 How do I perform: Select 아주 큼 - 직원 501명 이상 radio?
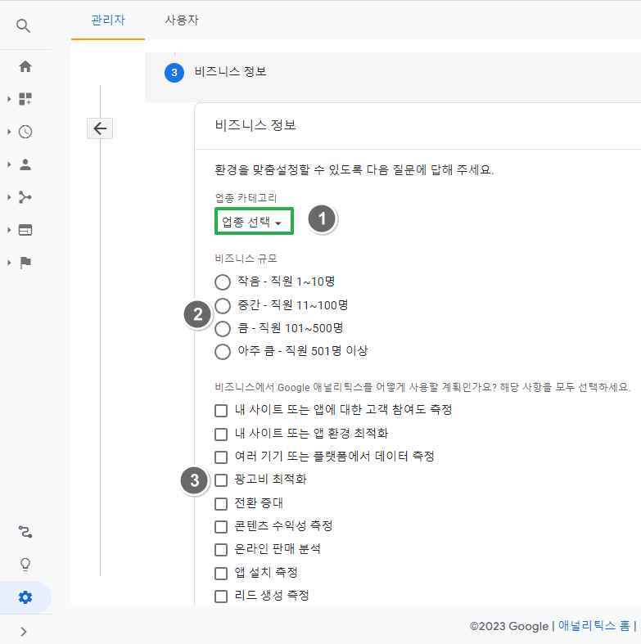click(223, 352)
